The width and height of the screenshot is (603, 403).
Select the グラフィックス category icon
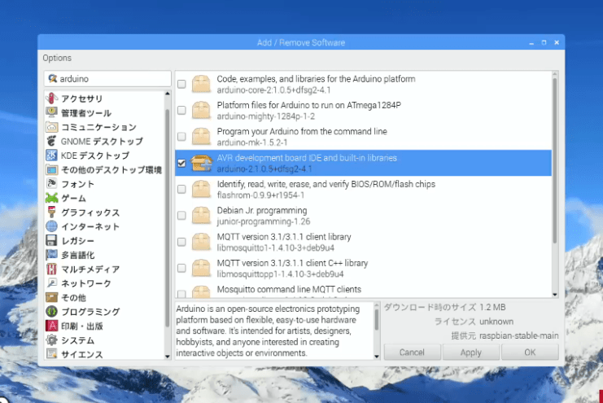[51, 212]
